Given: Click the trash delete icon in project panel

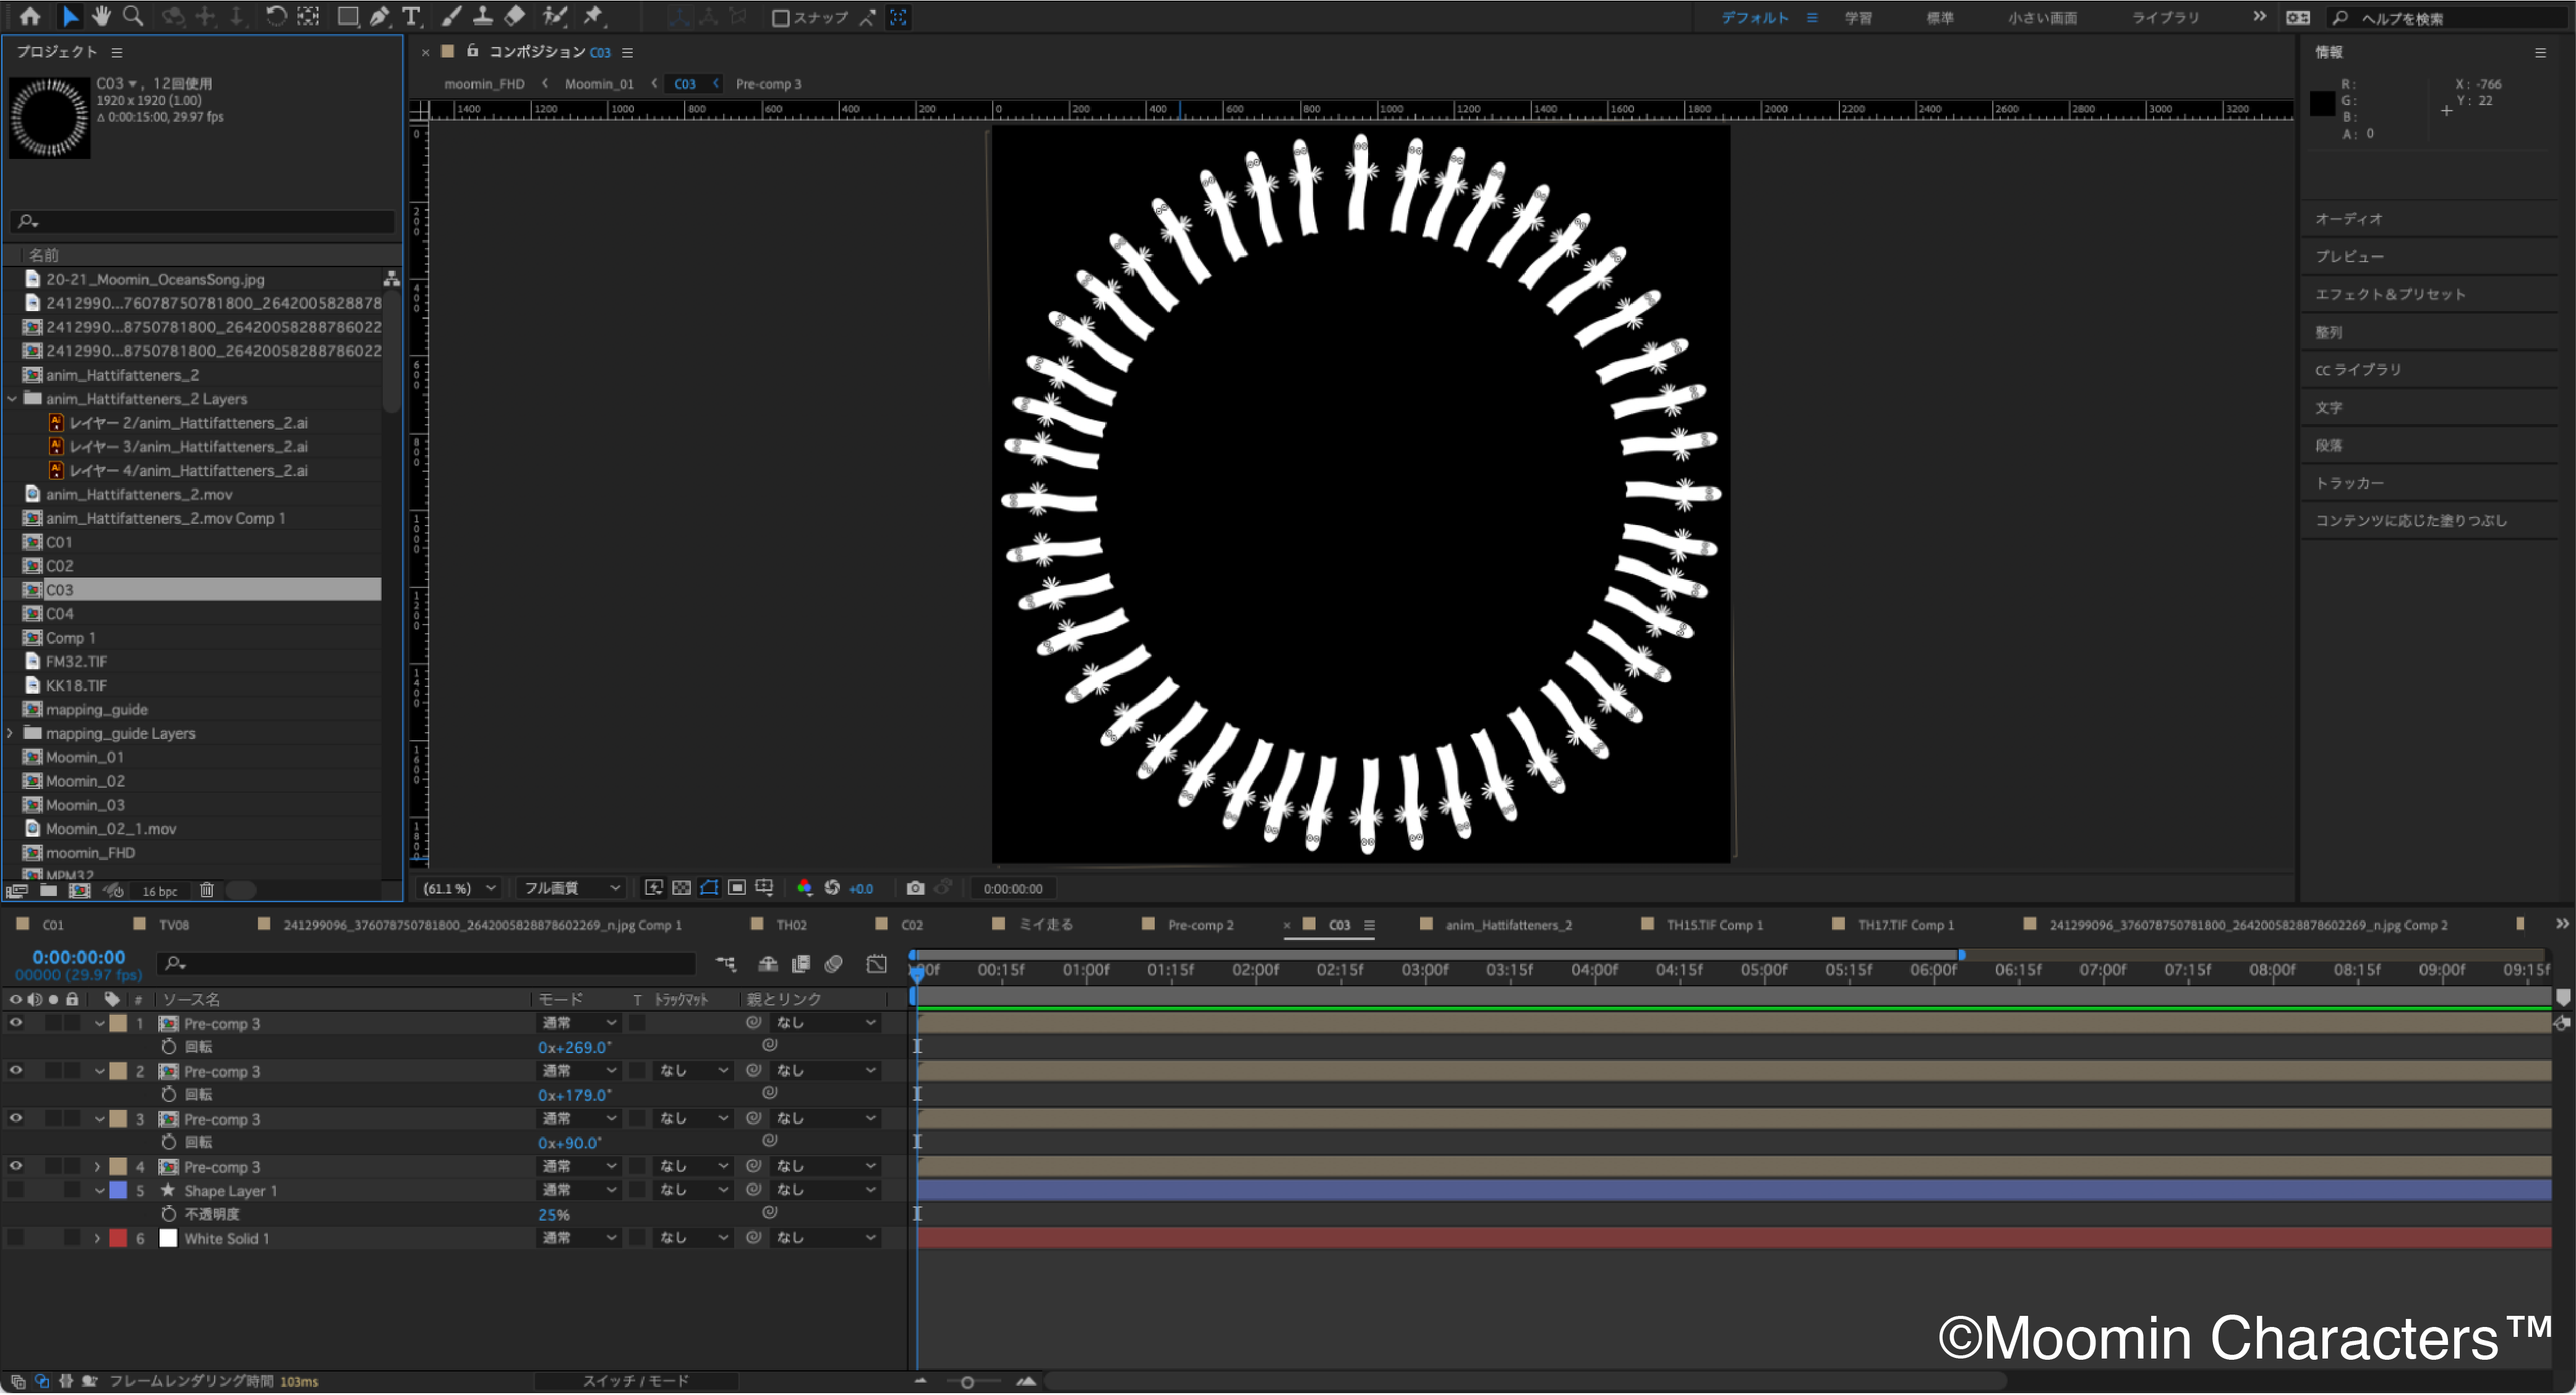Looking at the screenshot, I should pyautogui.click(x=207, y=890).
